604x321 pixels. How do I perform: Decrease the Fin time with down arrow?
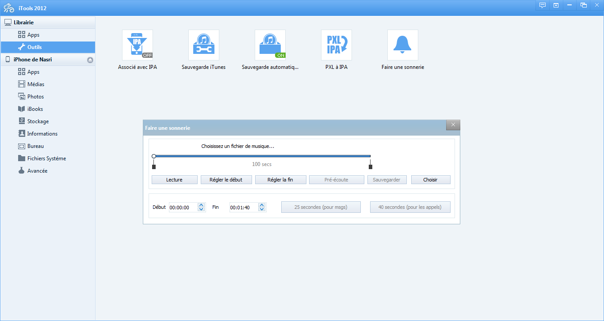pyautogui.click(x=262, y=210)
